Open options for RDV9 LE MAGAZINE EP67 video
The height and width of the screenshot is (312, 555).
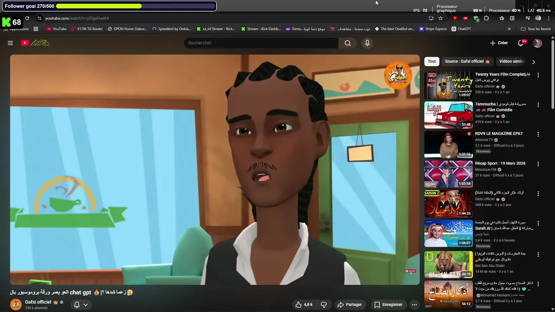click(538, 134)
